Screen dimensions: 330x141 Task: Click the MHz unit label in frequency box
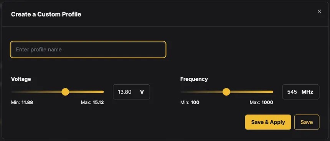coord(307,92)
